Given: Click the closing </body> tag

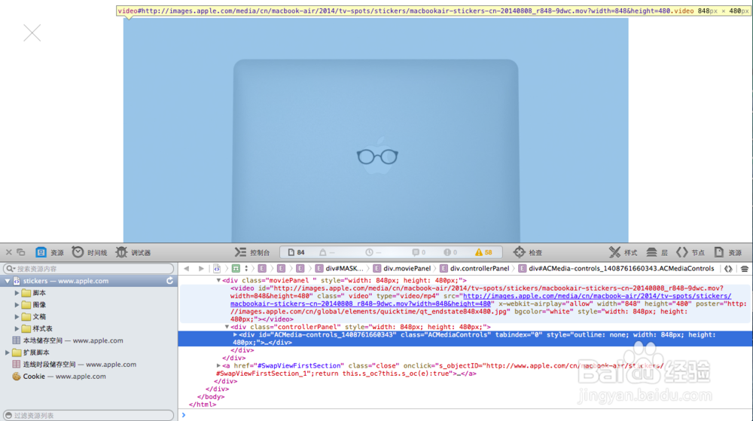Looking at the screenshot, I should click(x=211, y=397).
